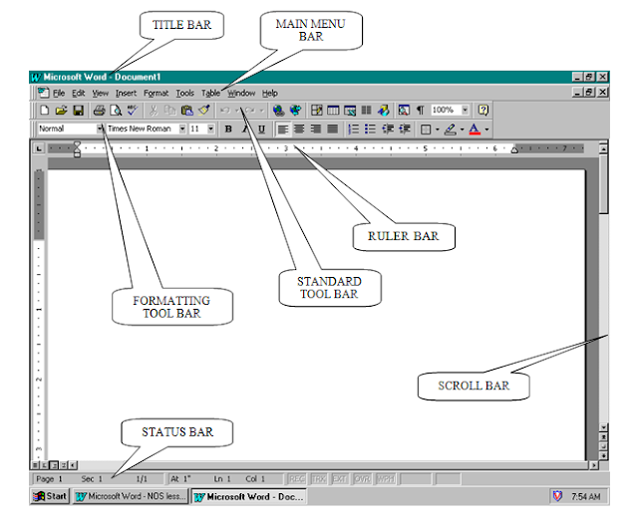Insert a hyperlink with the globe-link icon

click(279, 111)
